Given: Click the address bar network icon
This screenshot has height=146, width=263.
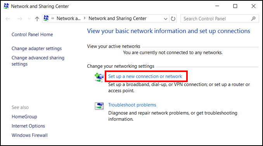Looking at the screenshot, I should tap(46, 18).
